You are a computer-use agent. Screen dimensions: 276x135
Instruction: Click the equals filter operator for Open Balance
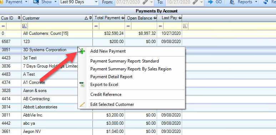(x=128, y=26)
